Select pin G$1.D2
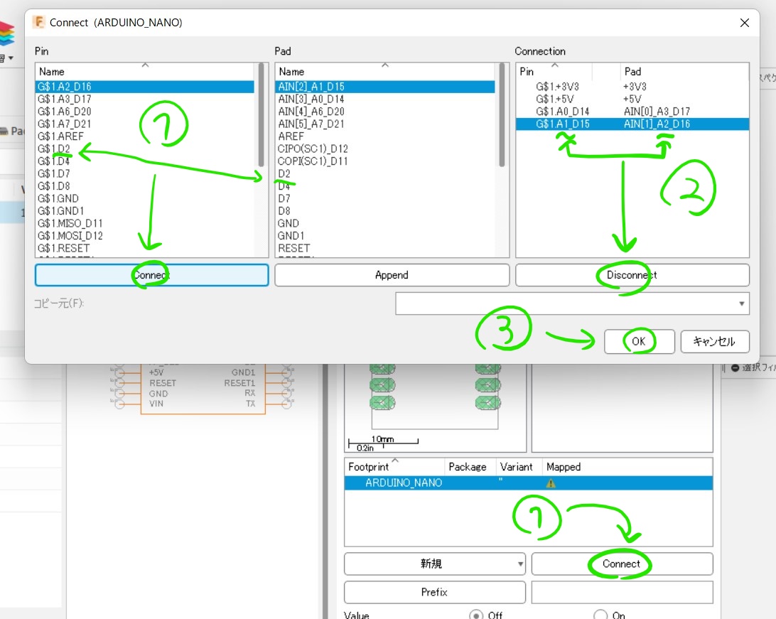 click(144, 149)
